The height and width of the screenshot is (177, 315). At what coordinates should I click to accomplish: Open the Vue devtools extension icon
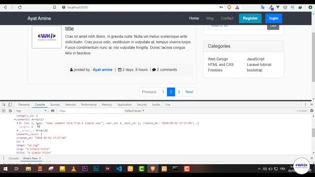[x=278, y=7]
